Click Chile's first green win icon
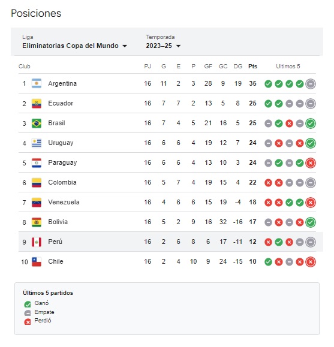The height and width of the screenshot is (347, 334). click(268, 262)
